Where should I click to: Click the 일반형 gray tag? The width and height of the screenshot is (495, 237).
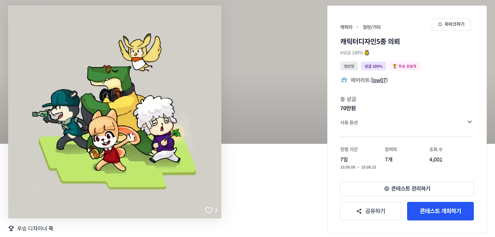(x=349, y=66)
